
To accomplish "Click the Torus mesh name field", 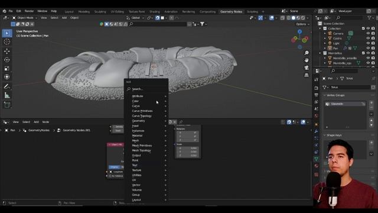I will (x=350, y=87).
